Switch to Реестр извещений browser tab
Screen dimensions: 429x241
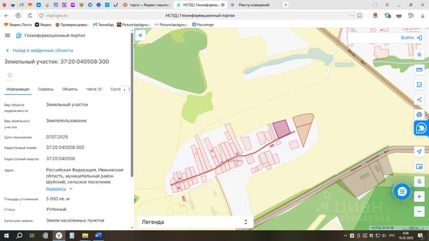[x=254, y=5]
